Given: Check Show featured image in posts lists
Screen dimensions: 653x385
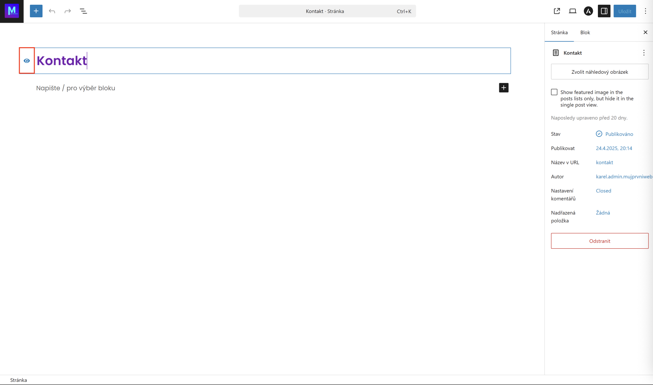Looking at the screenshot, I should coord(554,92).
